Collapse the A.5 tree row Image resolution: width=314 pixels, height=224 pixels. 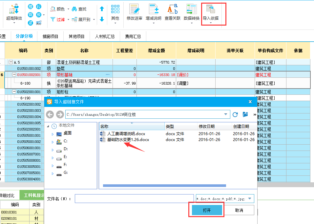11,62
